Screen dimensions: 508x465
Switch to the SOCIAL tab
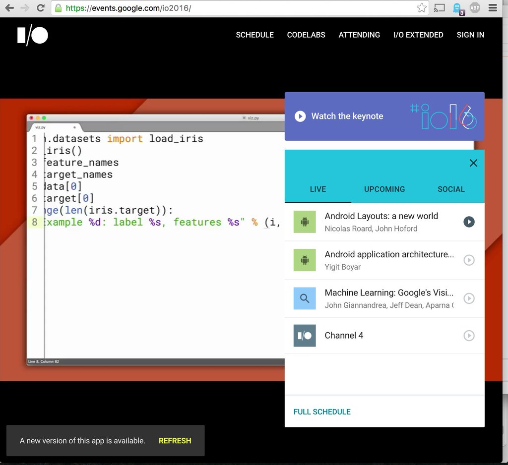tap(451, 189)
